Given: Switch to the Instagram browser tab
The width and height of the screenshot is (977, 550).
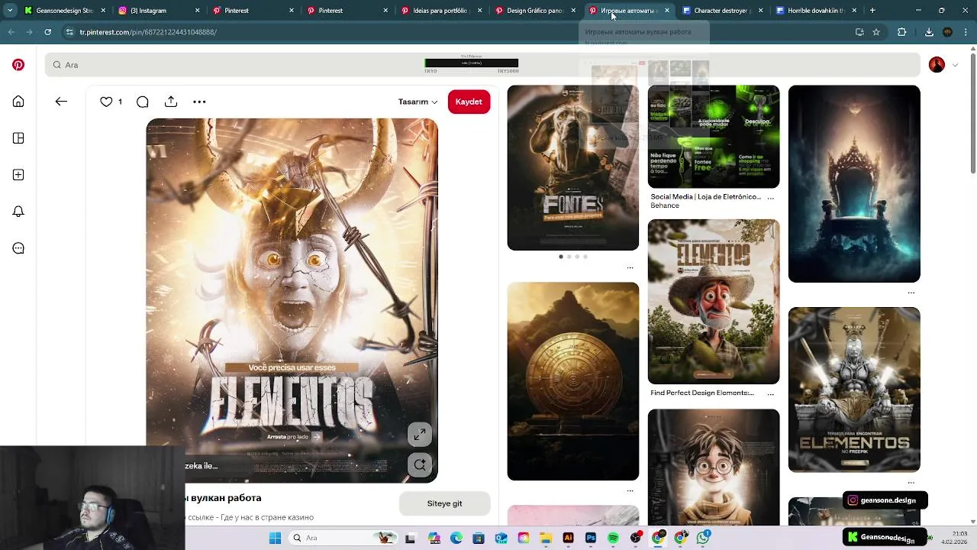Looking at the screenshot, I should (157, 11).
